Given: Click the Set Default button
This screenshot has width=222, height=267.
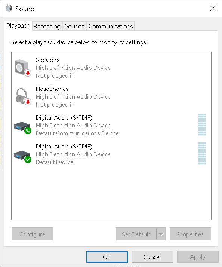Looking at the screenshot, I should tap(136, 234).
